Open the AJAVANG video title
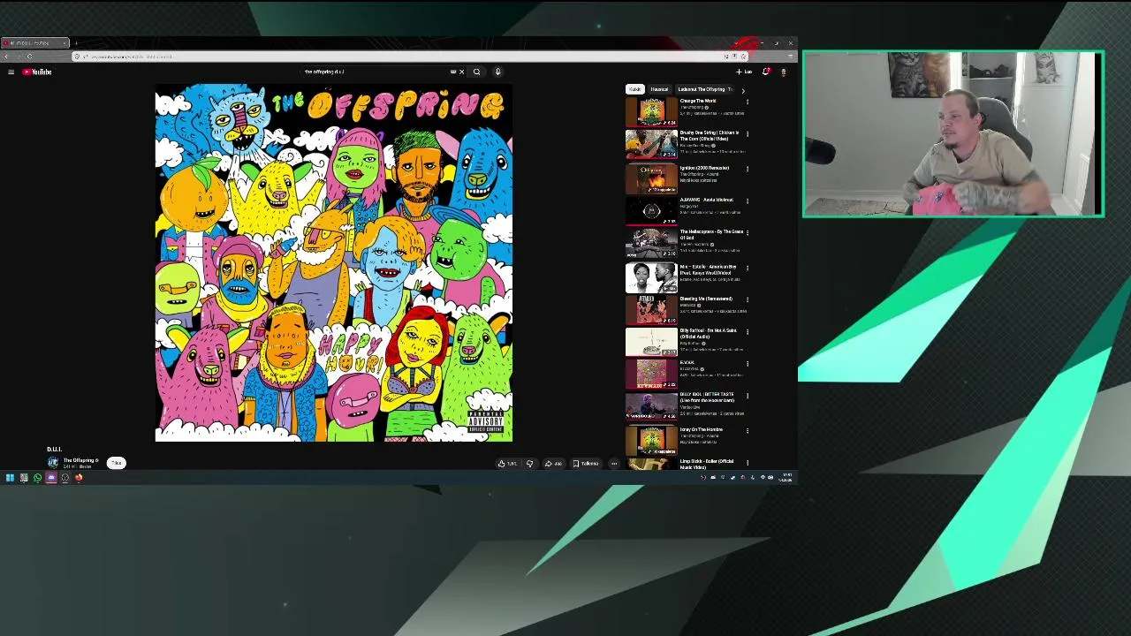1131x636 pixels. coord(706,200)
